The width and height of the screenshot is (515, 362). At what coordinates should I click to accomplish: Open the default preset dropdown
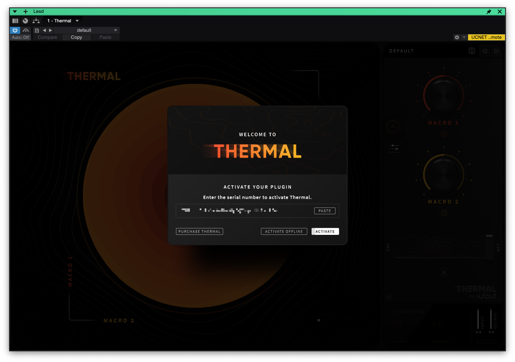(87, 30)
